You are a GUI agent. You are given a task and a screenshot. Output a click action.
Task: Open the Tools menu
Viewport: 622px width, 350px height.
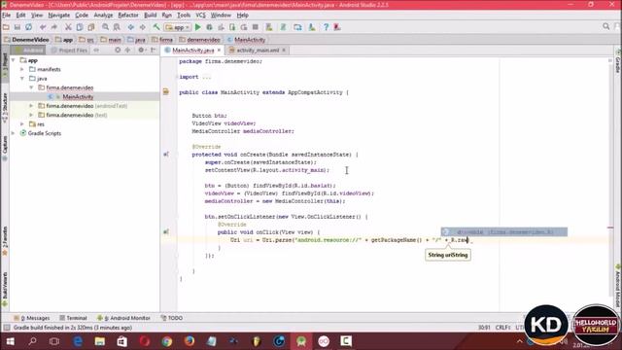click(x=184, y=16)
